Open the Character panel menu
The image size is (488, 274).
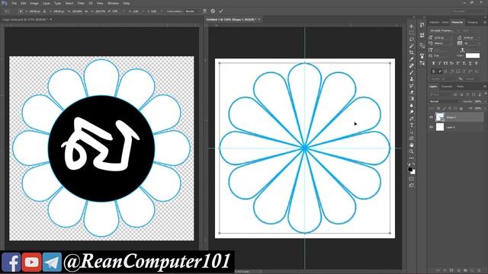tap(485, 22)
